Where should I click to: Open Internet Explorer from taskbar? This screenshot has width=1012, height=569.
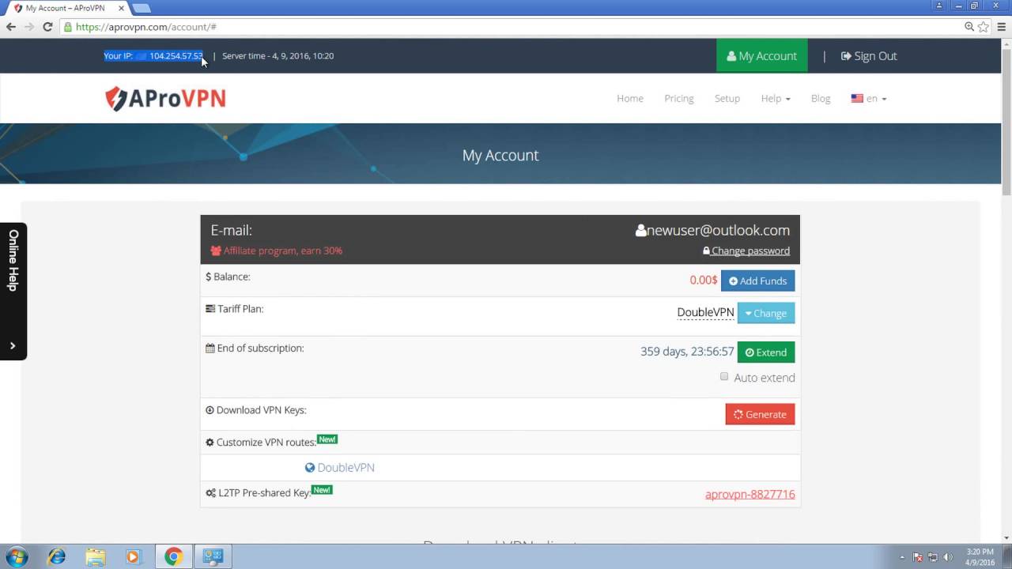tap(57, 556)
